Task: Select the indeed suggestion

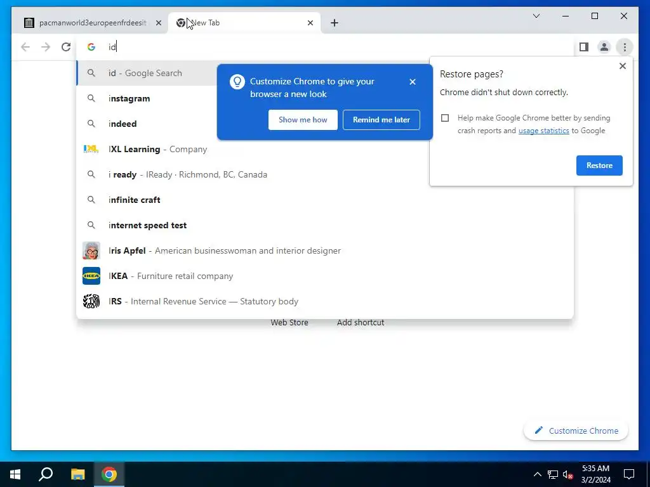Action: coord(325,124)
